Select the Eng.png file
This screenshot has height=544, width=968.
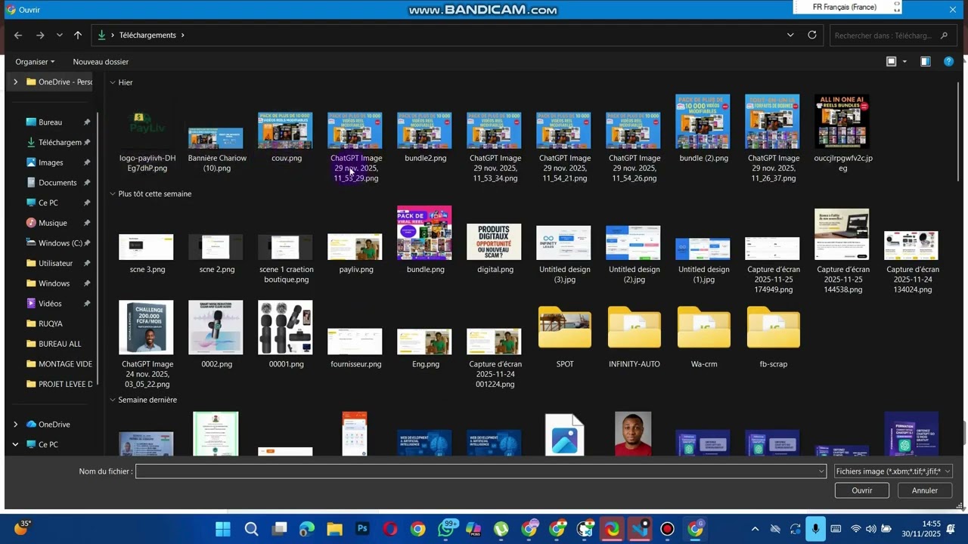[x=425, y=348]
